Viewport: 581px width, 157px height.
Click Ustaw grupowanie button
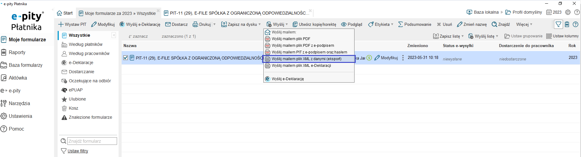[x=523, y=36]
